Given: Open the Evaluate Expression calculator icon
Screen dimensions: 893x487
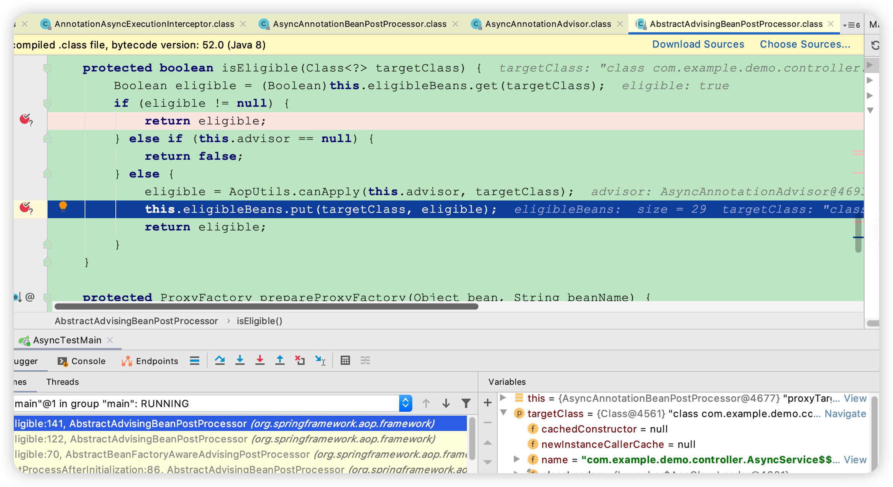Looking at the screenshot, I should coord(345,360).
